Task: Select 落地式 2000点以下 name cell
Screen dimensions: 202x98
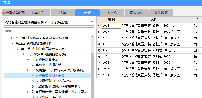Action: click(154, 63)
